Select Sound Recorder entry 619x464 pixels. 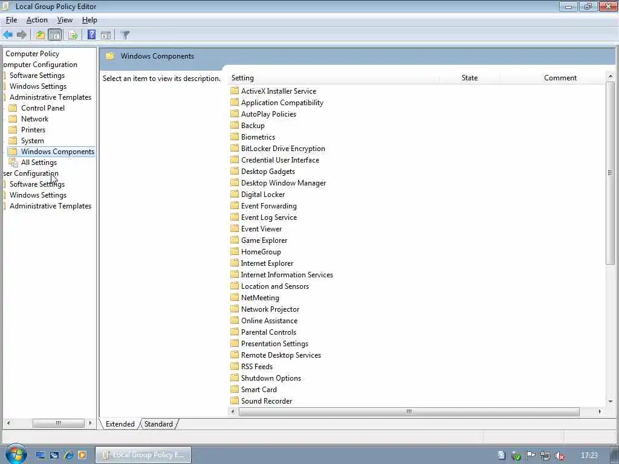click(267, 401)
